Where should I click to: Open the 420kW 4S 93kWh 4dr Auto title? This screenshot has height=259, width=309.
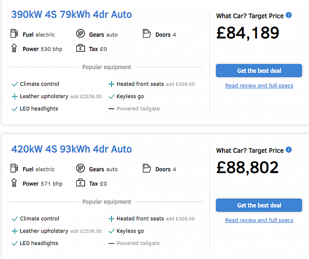click(x=71, y=149)
